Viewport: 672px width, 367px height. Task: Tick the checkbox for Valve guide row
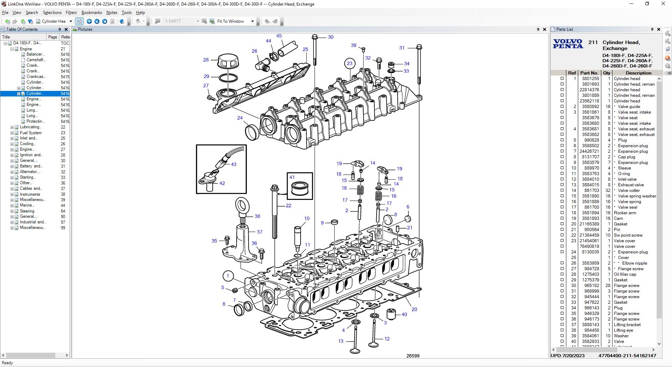pos(562,107)
